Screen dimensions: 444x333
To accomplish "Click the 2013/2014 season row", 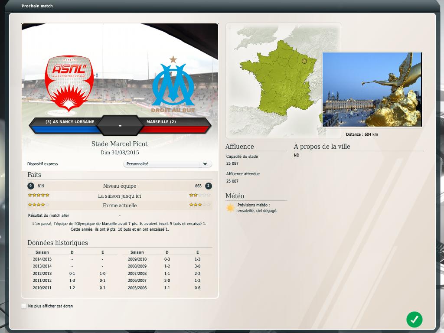I will pos(72,267).
